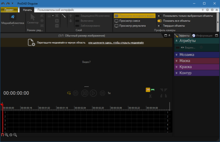Select Просмотр смеси view
The height and width of the screenshot is (142, 220).
pyautogui.click(x=127, y=21)
